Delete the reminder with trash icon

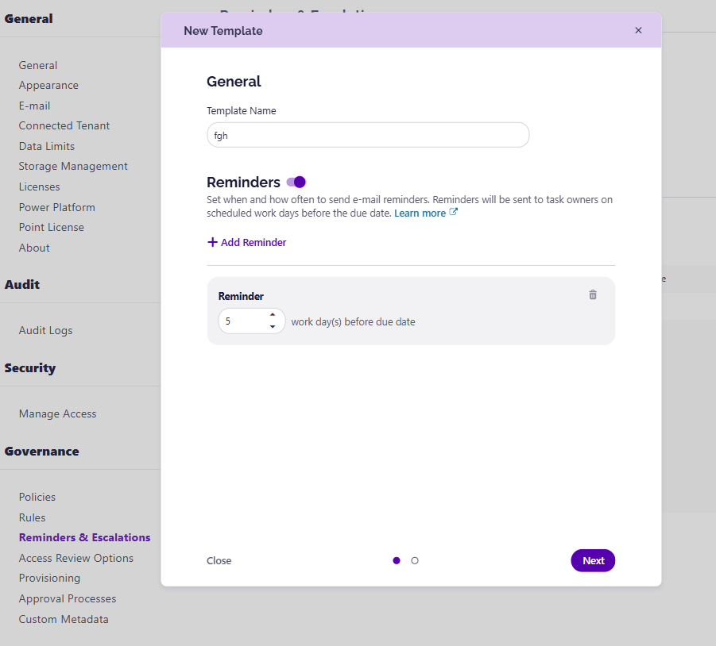[593, 294]
